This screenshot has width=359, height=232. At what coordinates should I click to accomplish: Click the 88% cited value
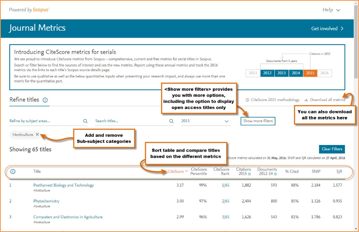(x=295, y=185)
